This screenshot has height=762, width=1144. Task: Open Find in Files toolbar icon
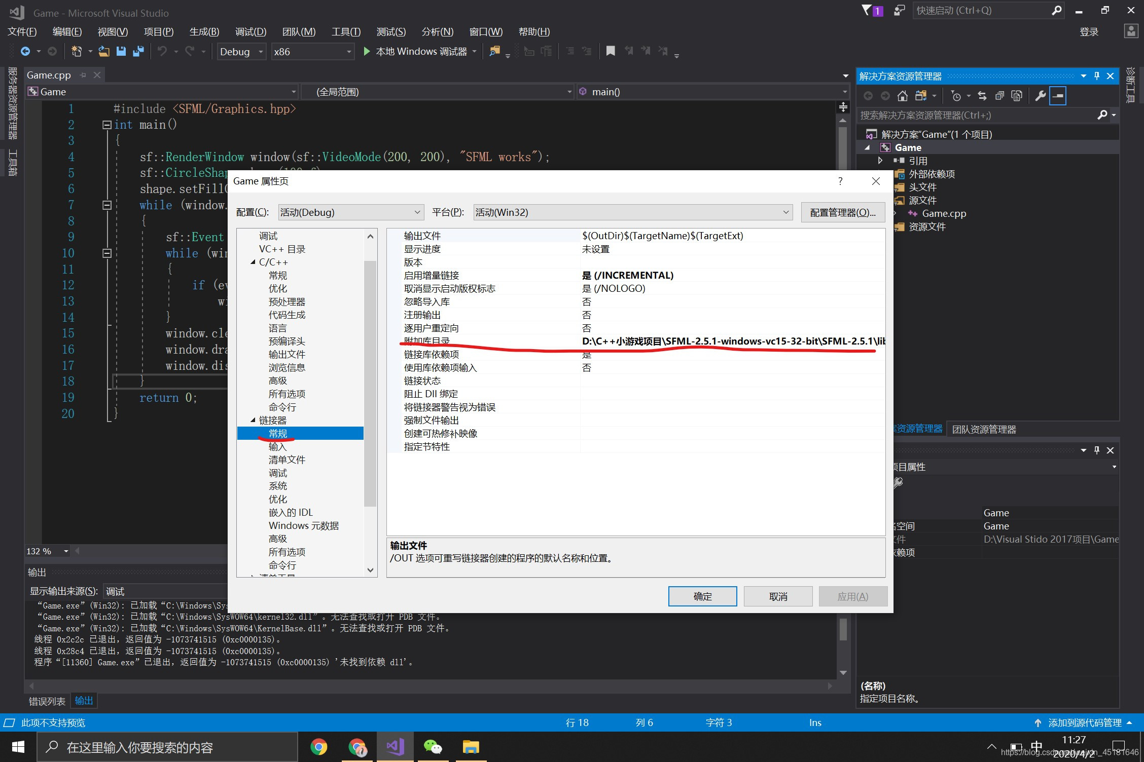click(x=494, y=51)
